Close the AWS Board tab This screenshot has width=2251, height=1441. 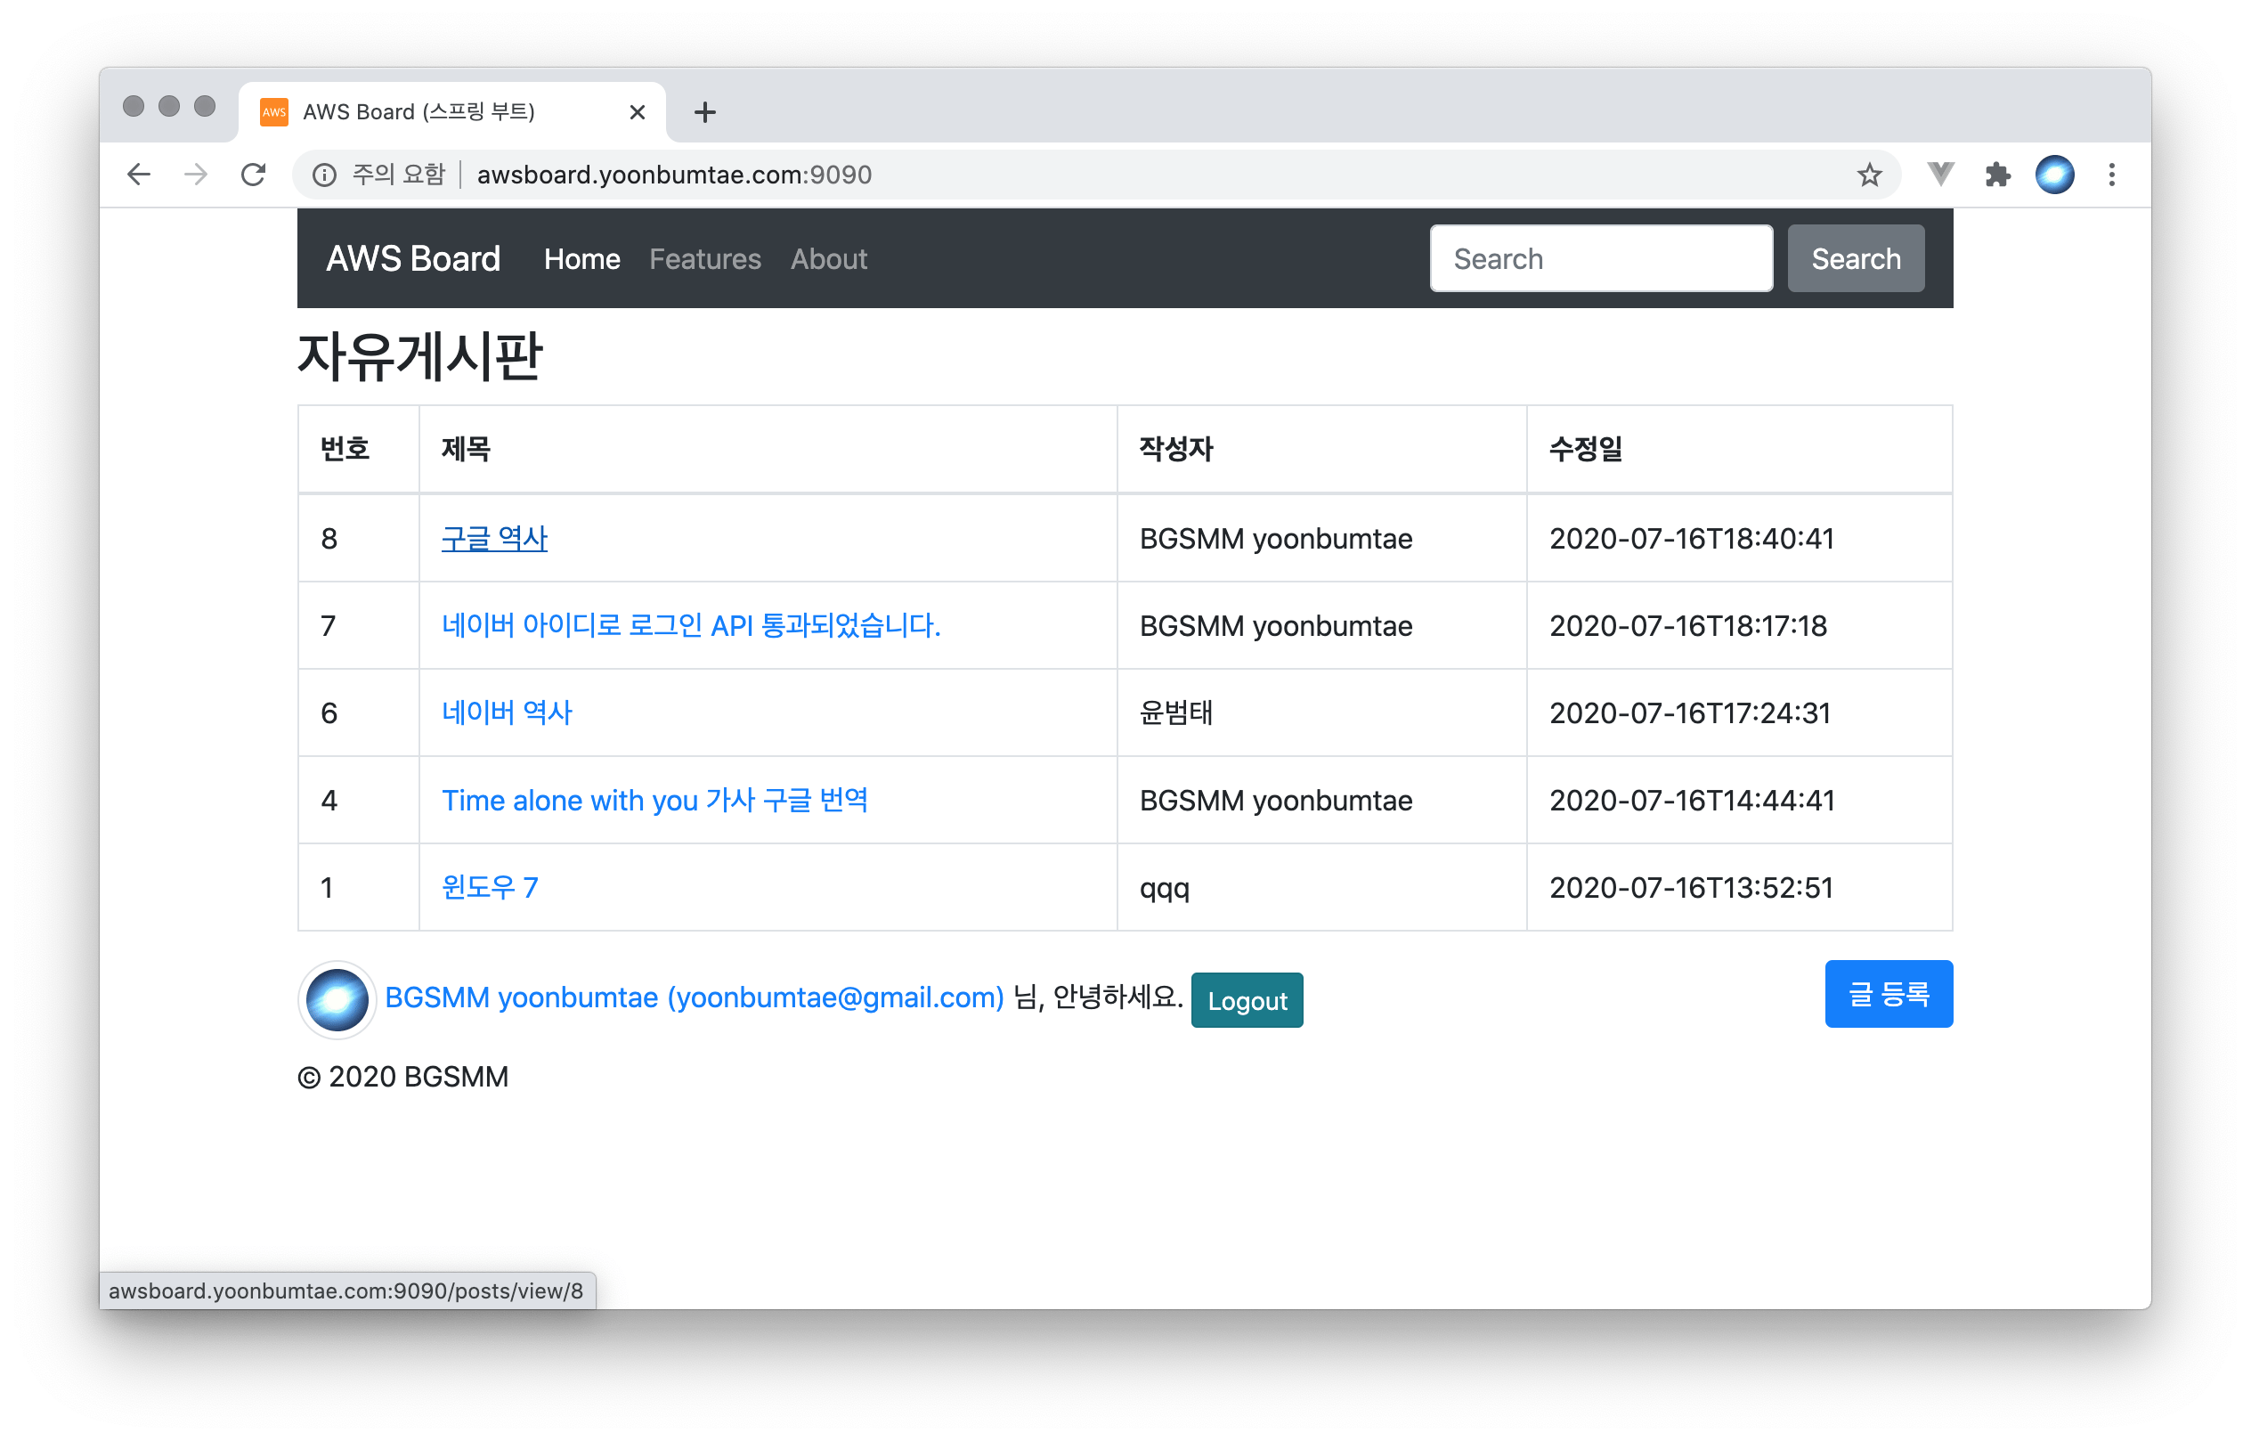[638, 112]
